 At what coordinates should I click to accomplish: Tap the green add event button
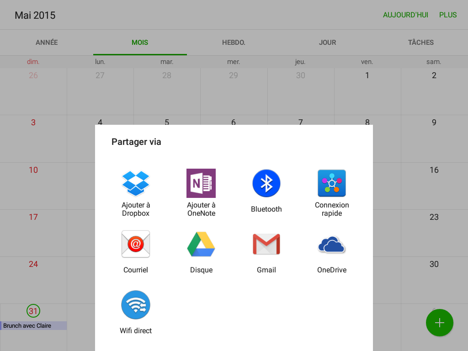tap(439, 323)
